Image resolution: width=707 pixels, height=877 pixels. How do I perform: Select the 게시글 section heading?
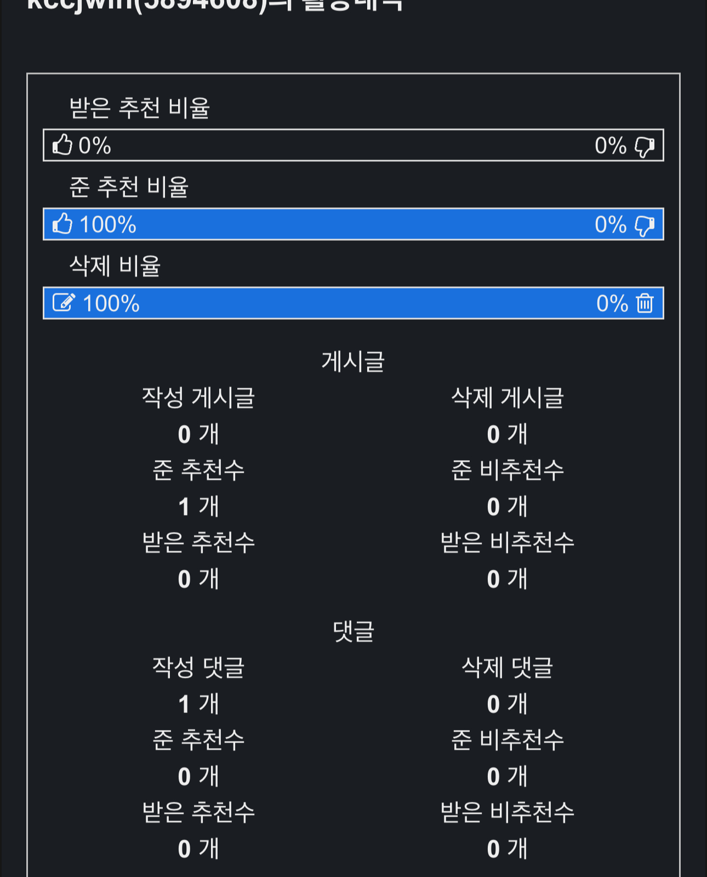(x=353, y=361)
